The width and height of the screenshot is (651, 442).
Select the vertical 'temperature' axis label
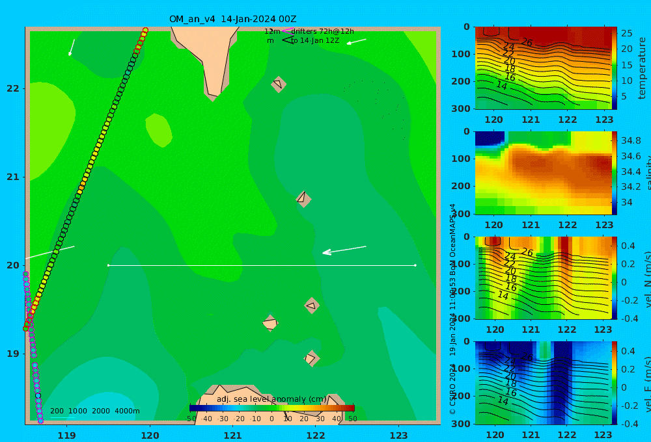click(643, 68)
